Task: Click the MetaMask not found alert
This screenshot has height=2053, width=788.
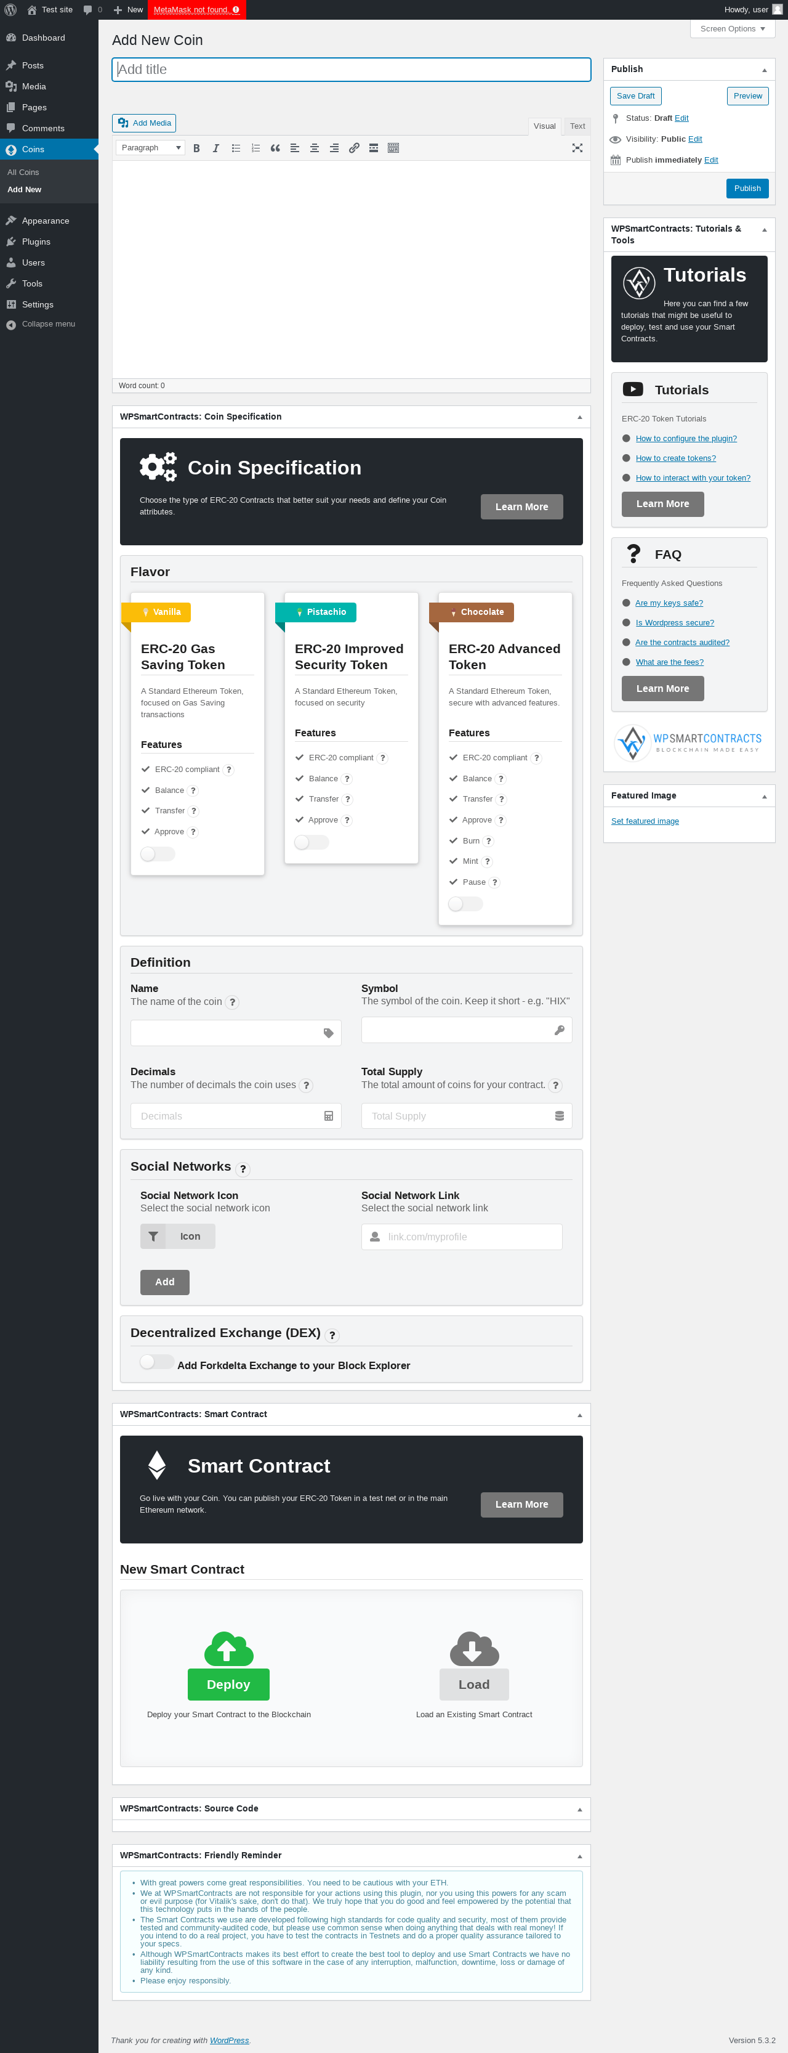Action: (x=196, y=10)
